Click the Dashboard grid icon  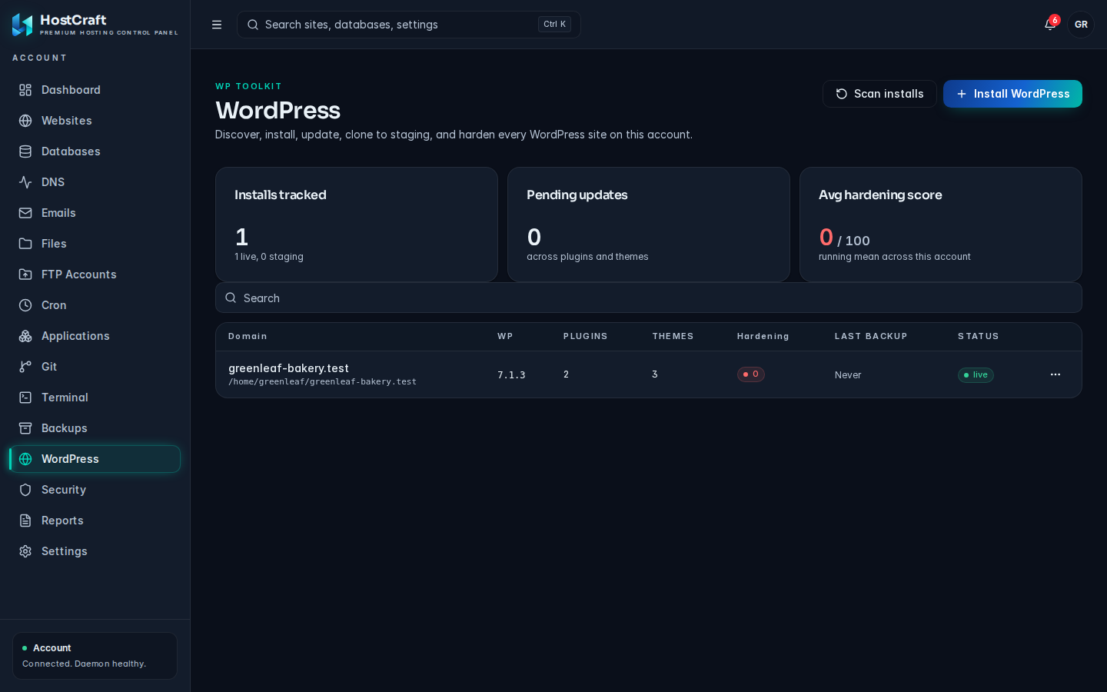pyautogui.click(x=25, y=90)
